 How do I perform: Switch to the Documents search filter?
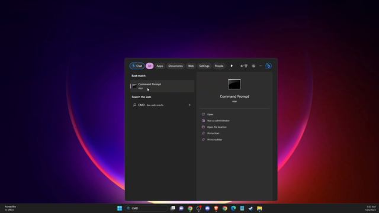(x=175, y=66)
